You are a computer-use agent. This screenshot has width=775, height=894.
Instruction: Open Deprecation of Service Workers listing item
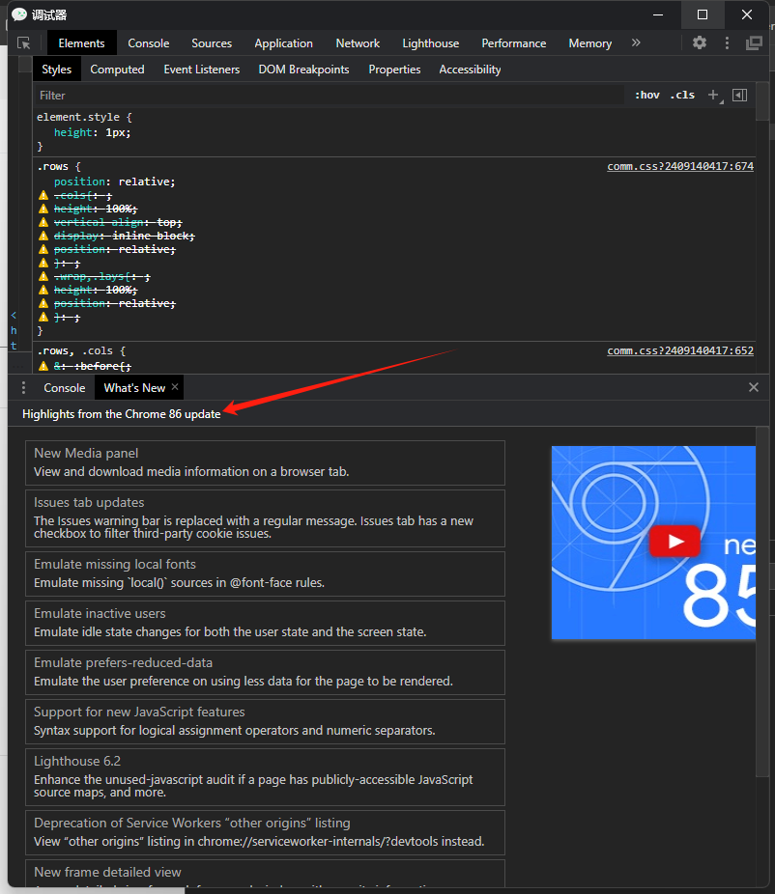tap(266, 832)
